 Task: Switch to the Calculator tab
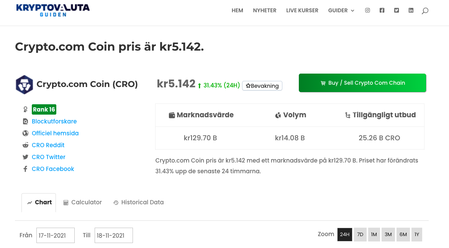pos(82,202)
